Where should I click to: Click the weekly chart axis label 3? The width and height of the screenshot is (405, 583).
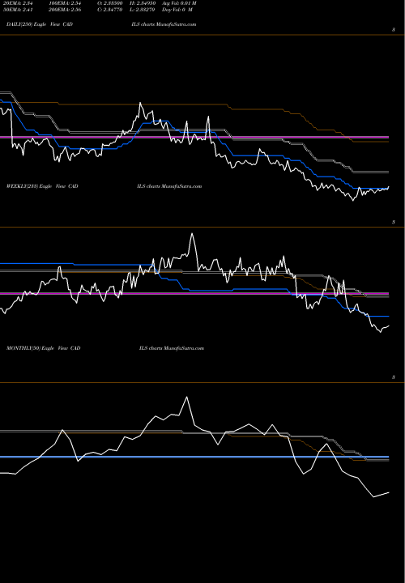tap(394, 223)
